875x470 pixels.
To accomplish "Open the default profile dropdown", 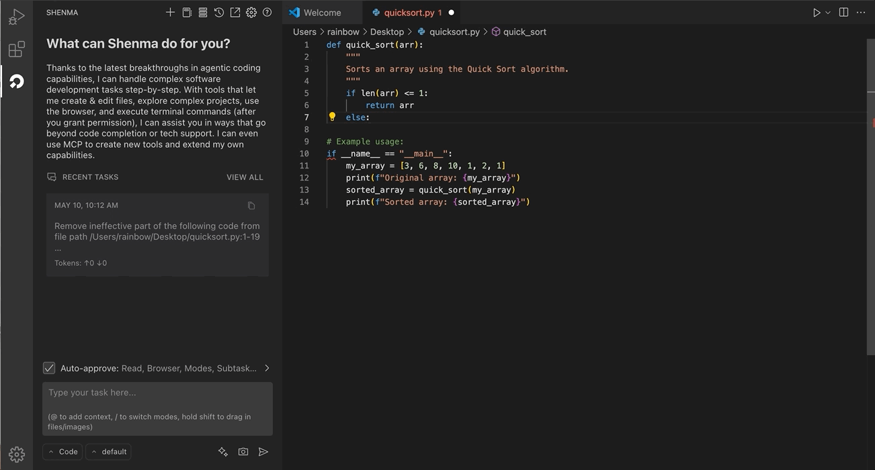I will coord(108,452).
